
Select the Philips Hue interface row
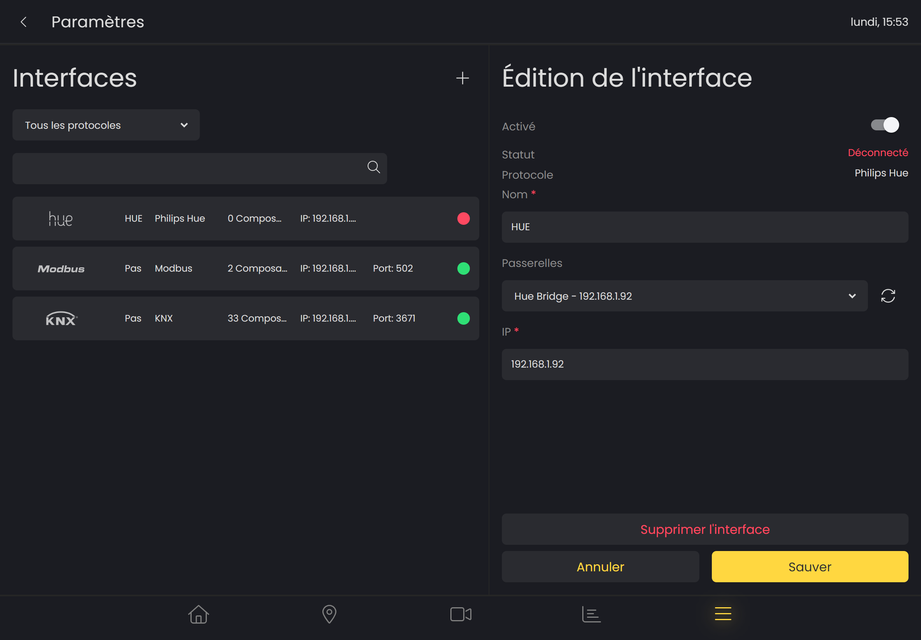[x=245, y=219]
